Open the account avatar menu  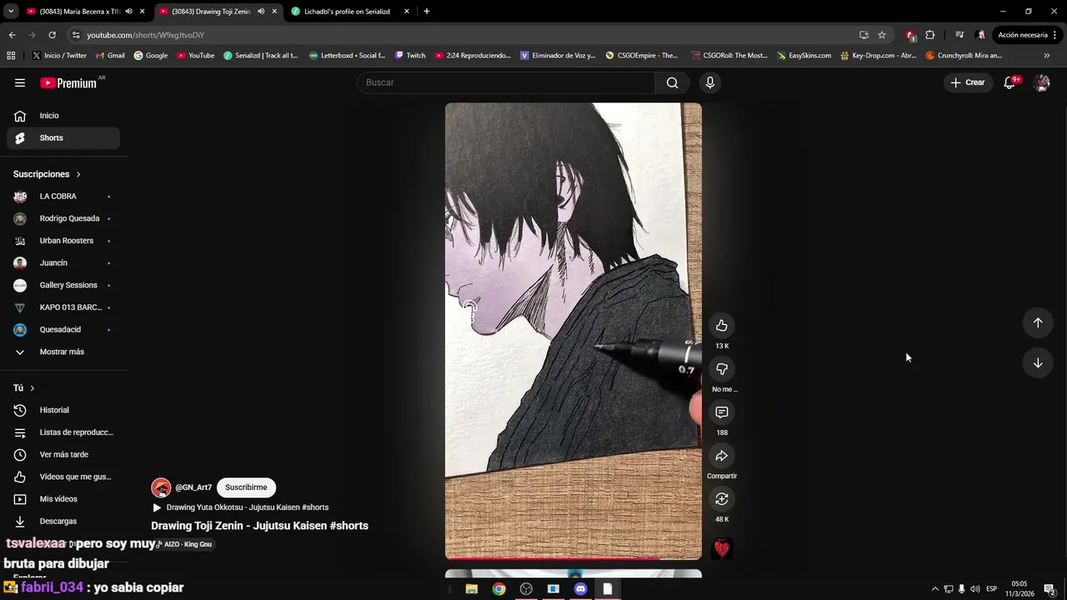(1041, 82)
